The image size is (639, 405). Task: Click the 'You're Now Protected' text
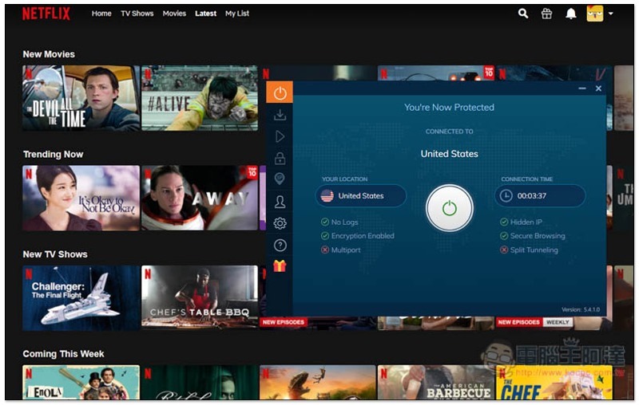click(449, 108)
